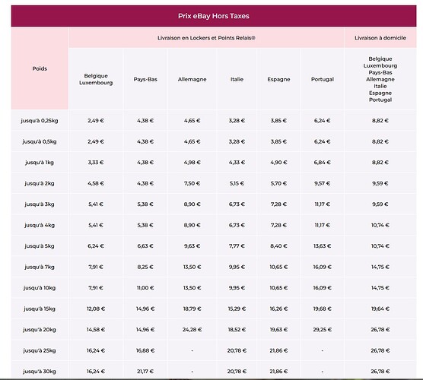
Task: Click the 'Italie' lockers column header
Action: click(237, 79)
